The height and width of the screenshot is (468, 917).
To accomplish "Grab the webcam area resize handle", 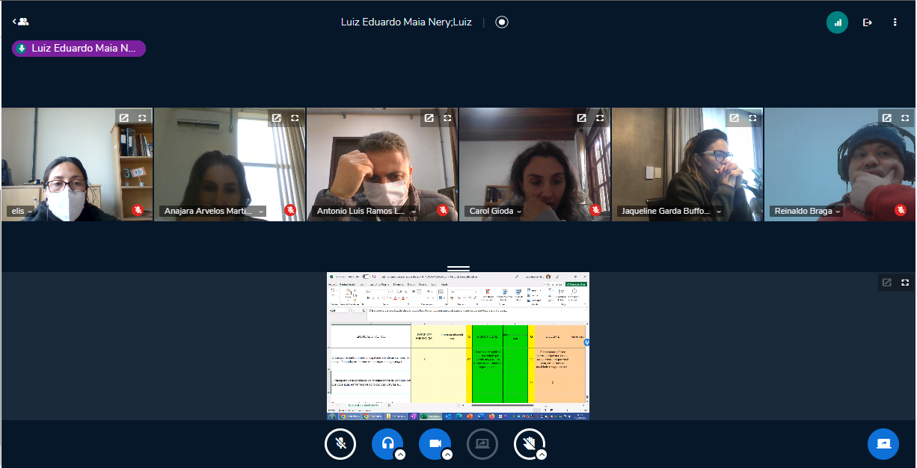I will 458,268.
